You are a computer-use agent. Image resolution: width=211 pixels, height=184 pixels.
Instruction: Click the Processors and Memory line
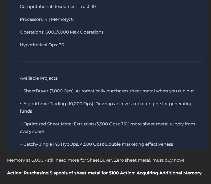[x=47, y=19]
